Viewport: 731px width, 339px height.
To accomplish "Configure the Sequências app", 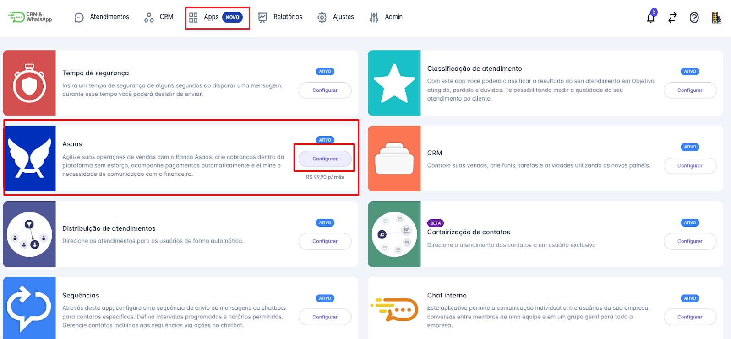I will coord(325,317).
